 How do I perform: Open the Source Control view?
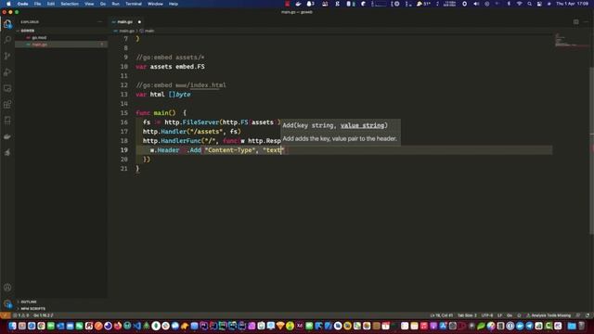tap(7, 56)
